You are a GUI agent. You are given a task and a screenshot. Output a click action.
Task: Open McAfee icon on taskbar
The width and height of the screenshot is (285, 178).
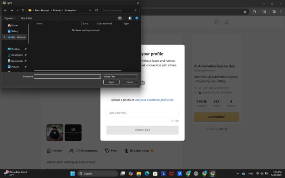pos(171,174)
